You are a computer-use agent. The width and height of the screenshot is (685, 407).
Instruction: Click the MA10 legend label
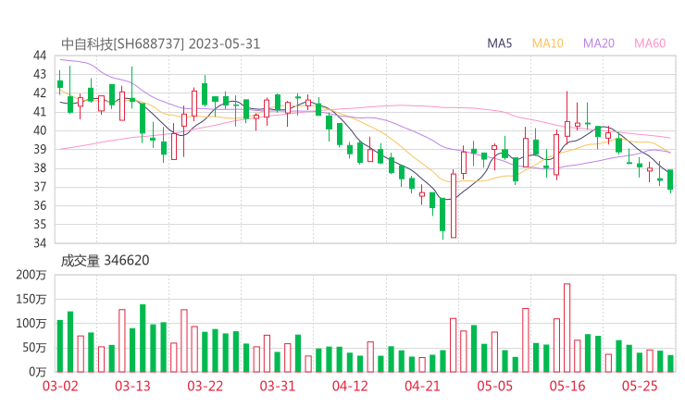tap(547, 43)
